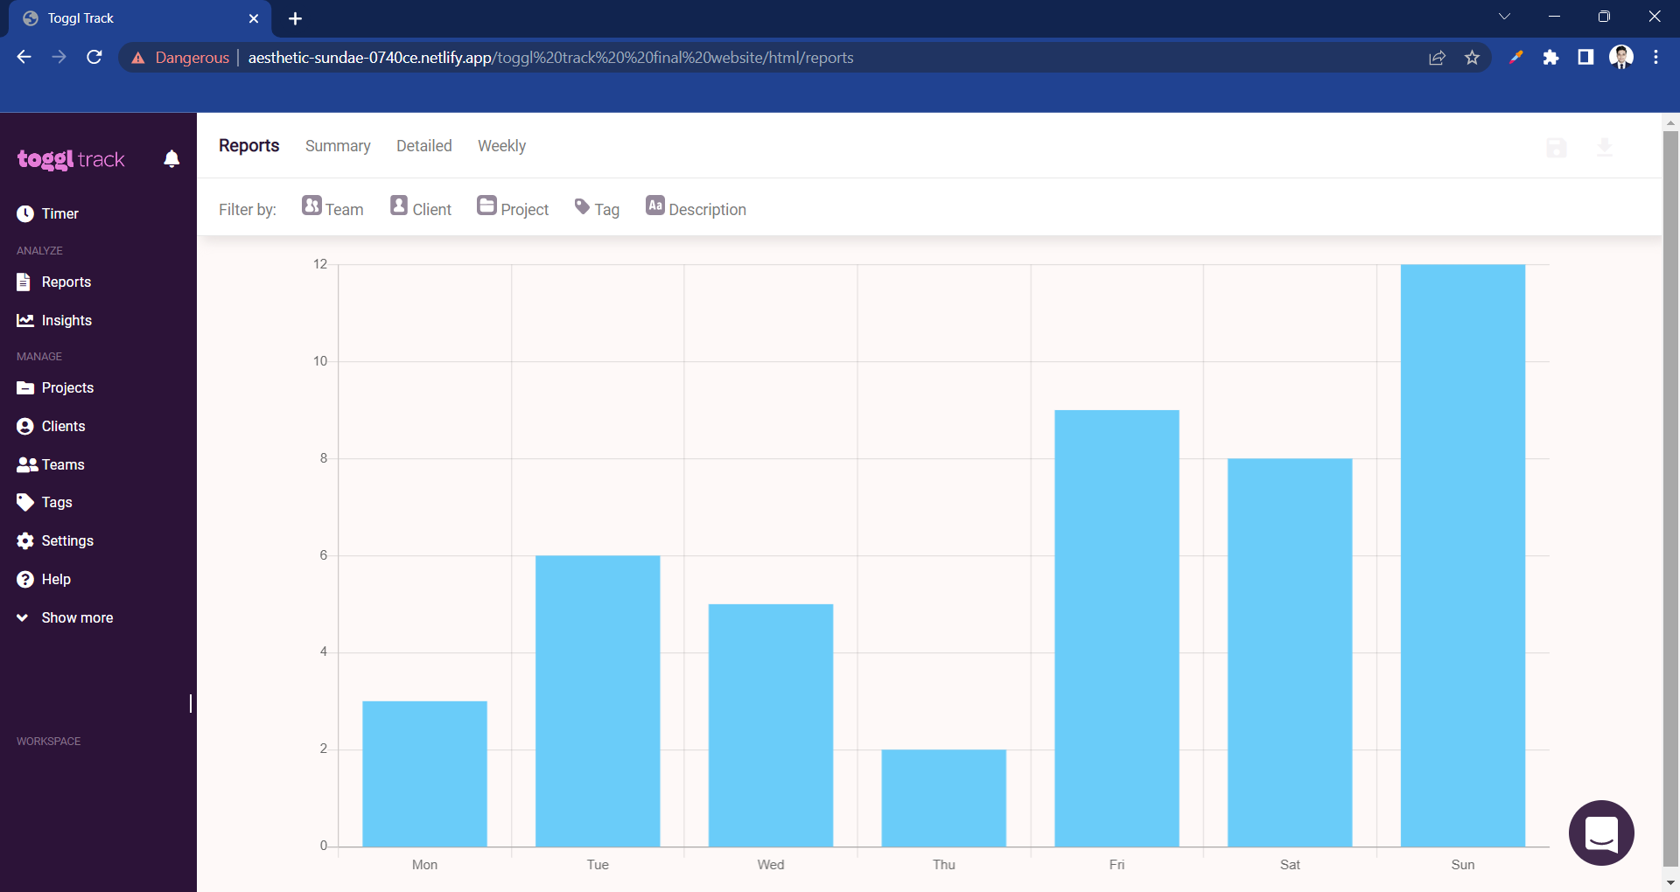
Task: Reload the current page
Action: coord(94,58)
